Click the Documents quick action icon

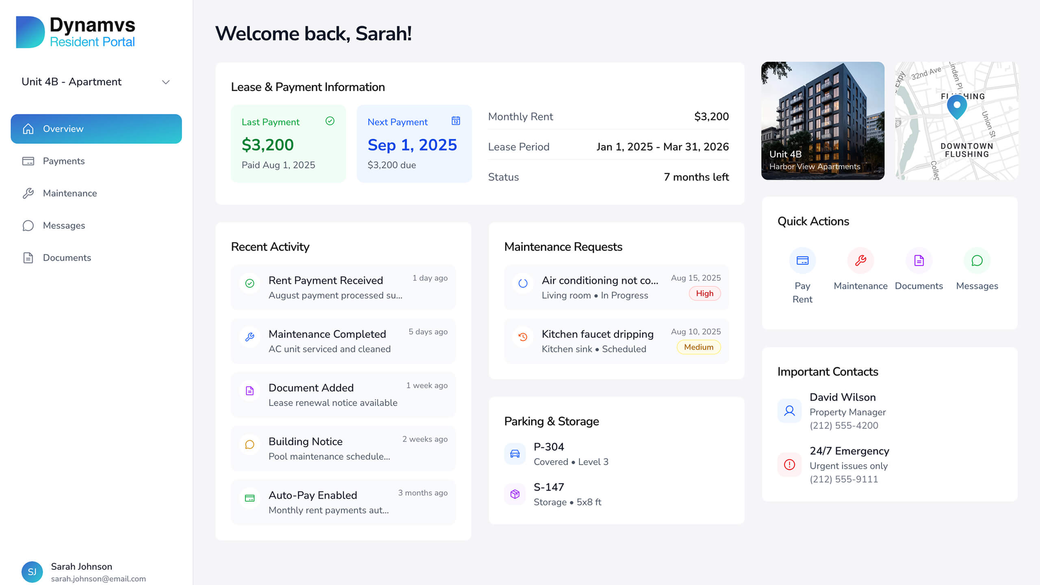coord(919,260)
